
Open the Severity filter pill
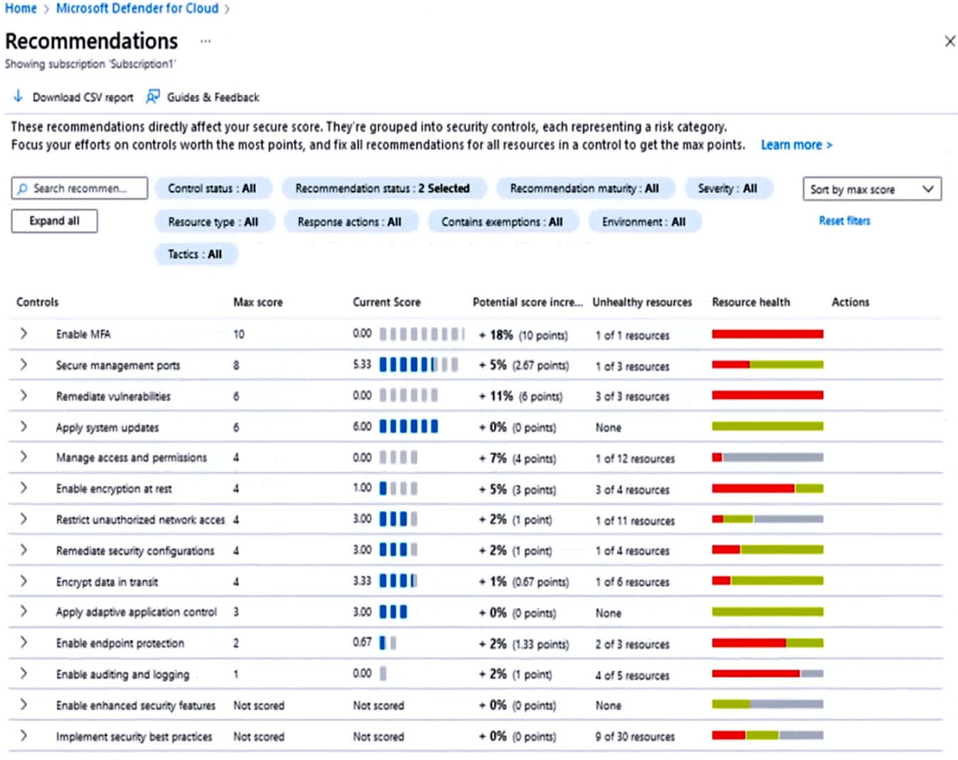tap(727, 189)
